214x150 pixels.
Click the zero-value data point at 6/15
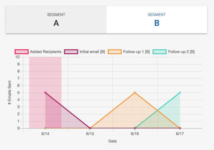[x=90, y=128]
